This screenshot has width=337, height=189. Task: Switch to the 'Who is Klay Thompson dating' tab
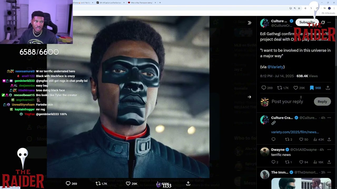click(x=142, y=3)
